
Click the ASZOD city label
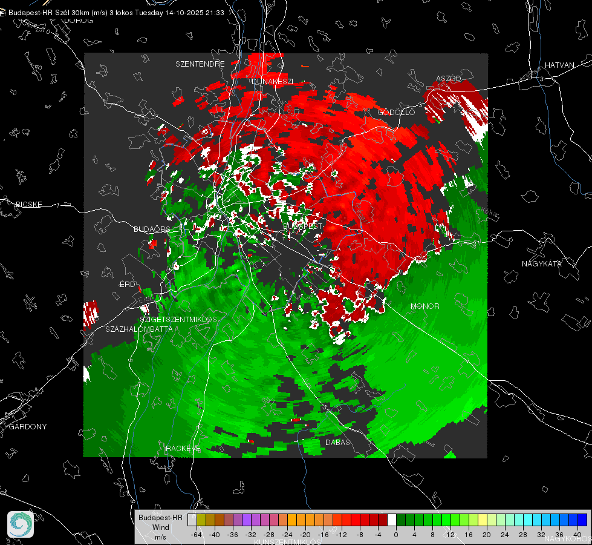point(449,78)
